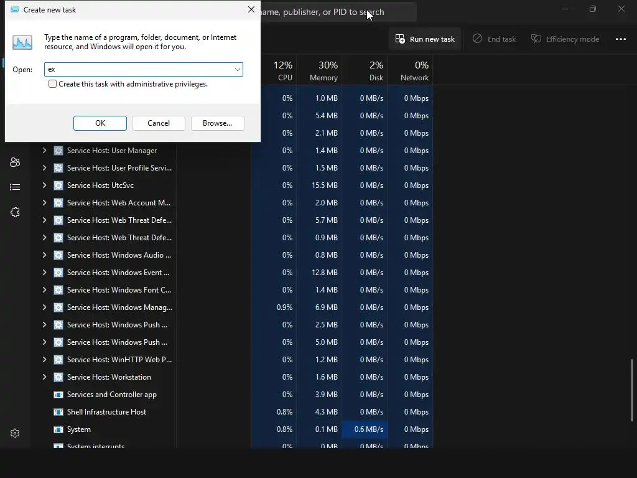637x478 pixels.
Task: Select the Services and Controller app row
Action: pos(231,395)
